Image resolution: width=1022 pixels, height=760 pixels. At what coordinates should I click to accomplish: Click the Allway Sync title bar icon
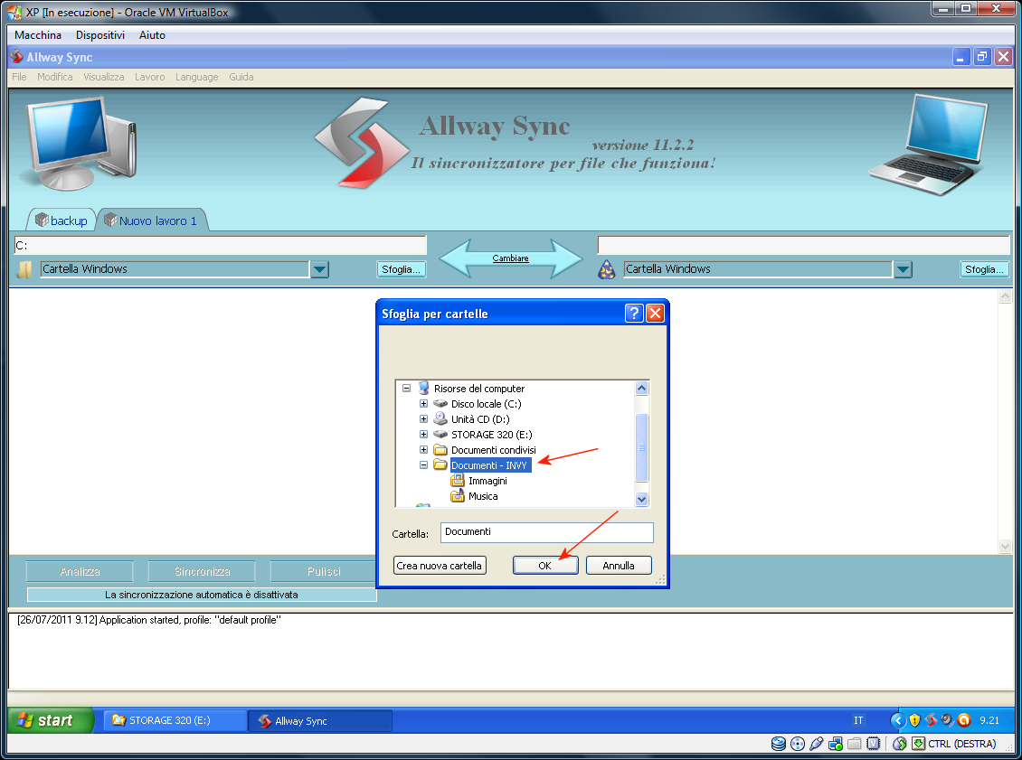pyautogui.click(x=17, y=57)
